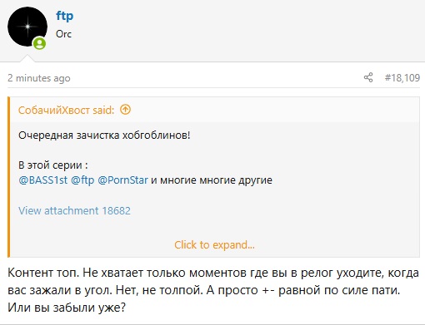Open the @PornStar mention
Screen dimensions: 425x325
pos(122,180)
